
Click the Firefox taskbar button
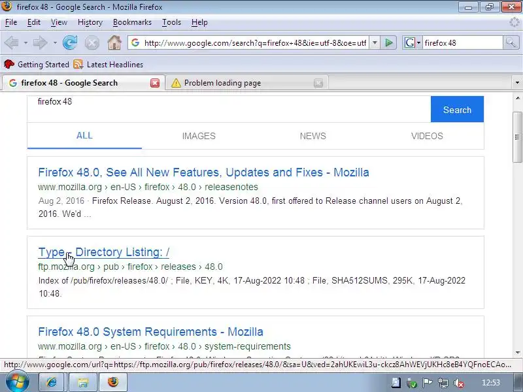(113, 382)
